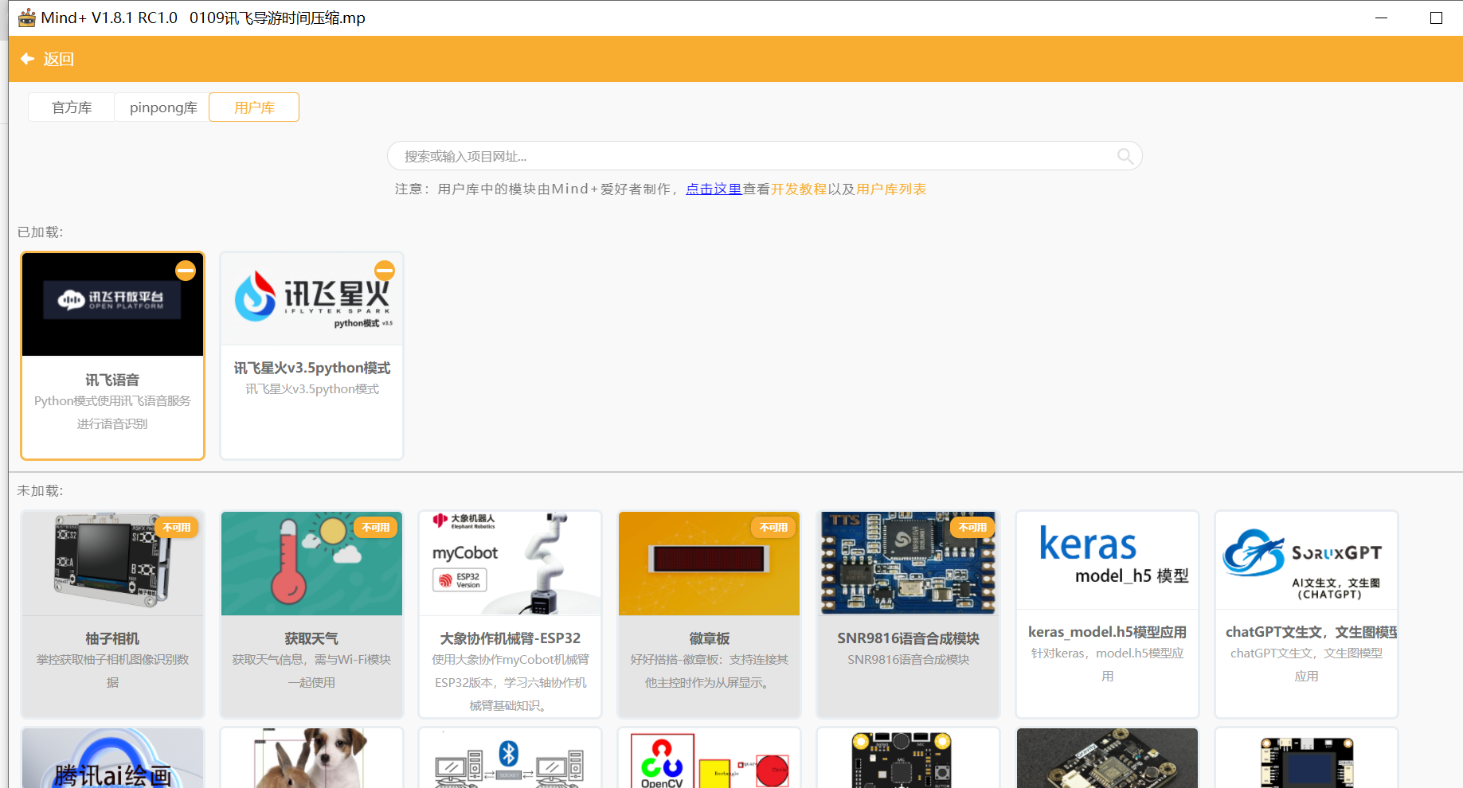Click the chatGPT文生文，文生图模型 title
Image resolution: width=1463 pixels, height=788 pixels.
pos(1311,632)
